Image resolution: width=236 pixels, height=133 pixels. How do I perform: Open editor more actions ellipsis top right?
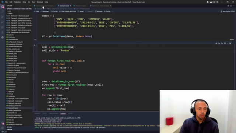[234, 6]
